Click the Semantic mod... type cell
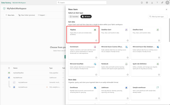This screenshot has width=170, height=105. click(x=55, y=82)
